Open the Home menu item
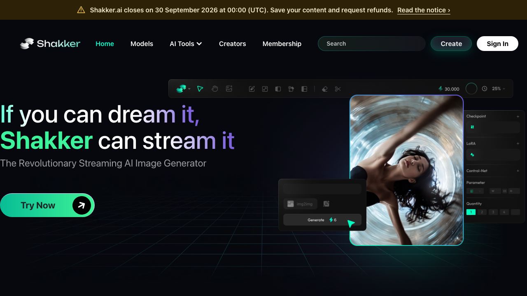Viewport: 527px width, 296px height. [x=105, y=44]
